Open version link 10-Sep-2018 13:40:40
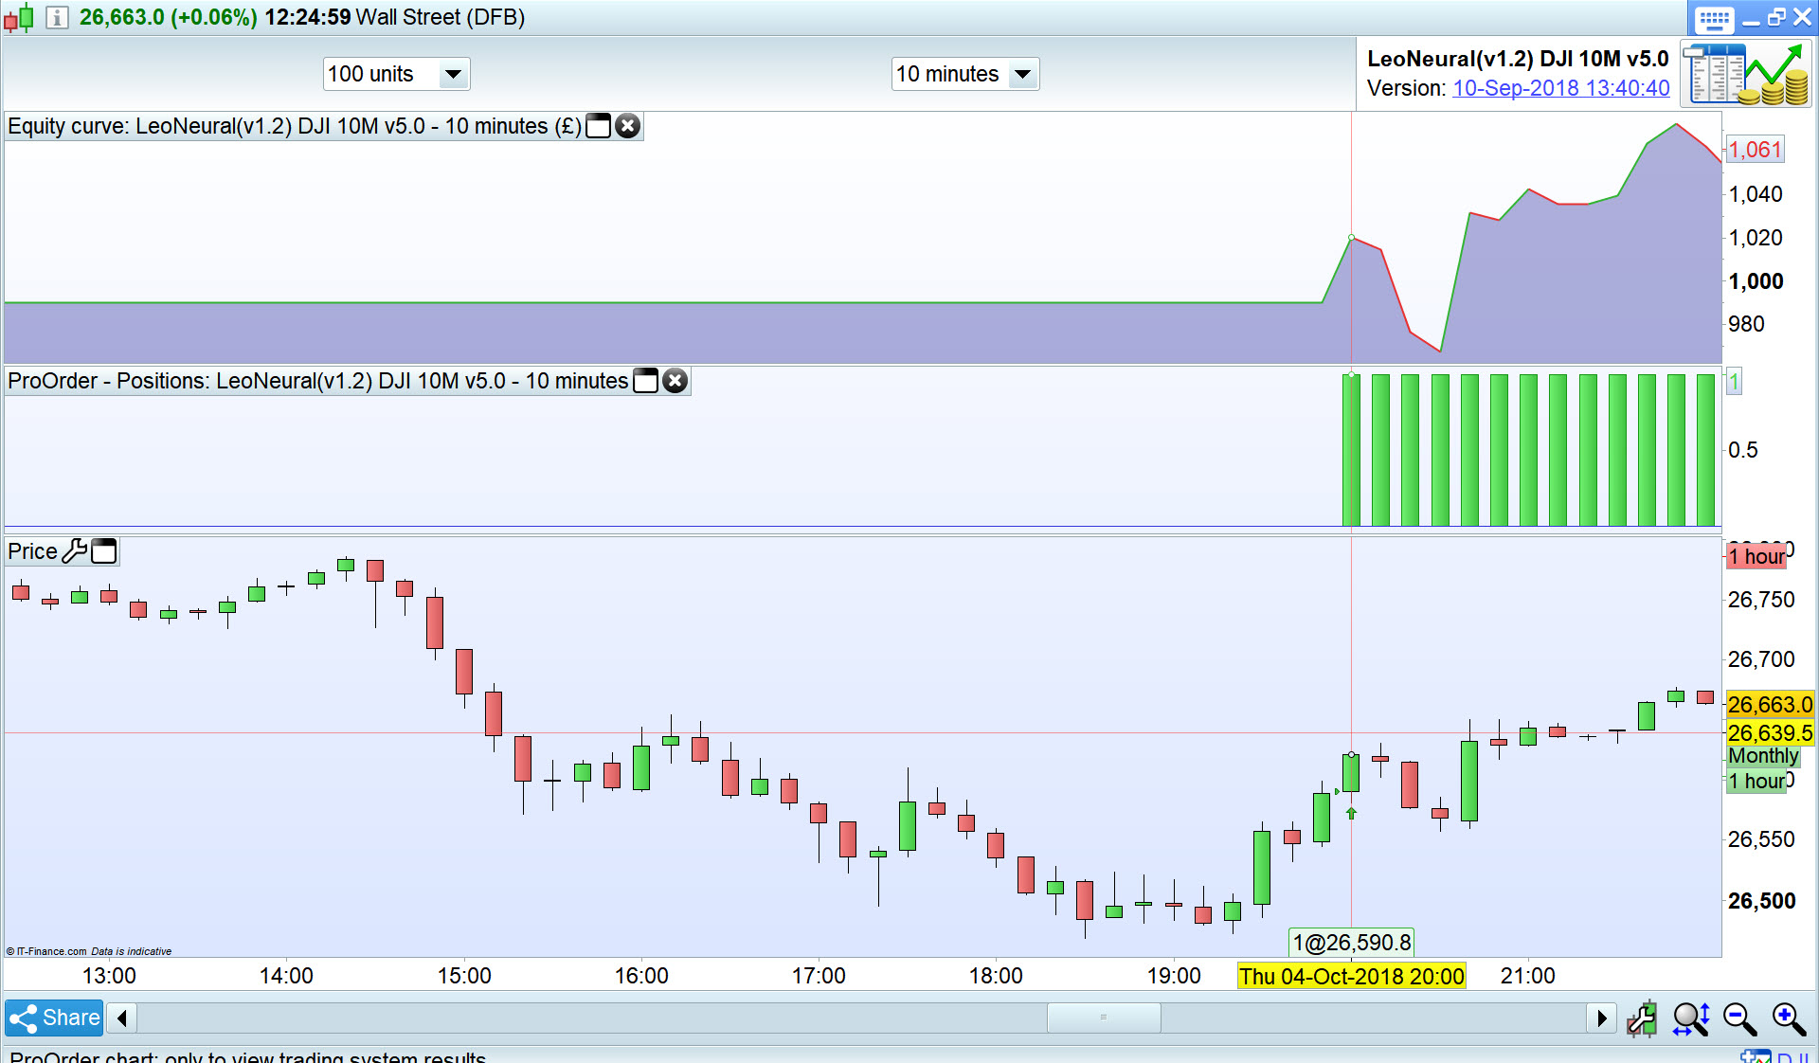 (x=1560, y=88)
